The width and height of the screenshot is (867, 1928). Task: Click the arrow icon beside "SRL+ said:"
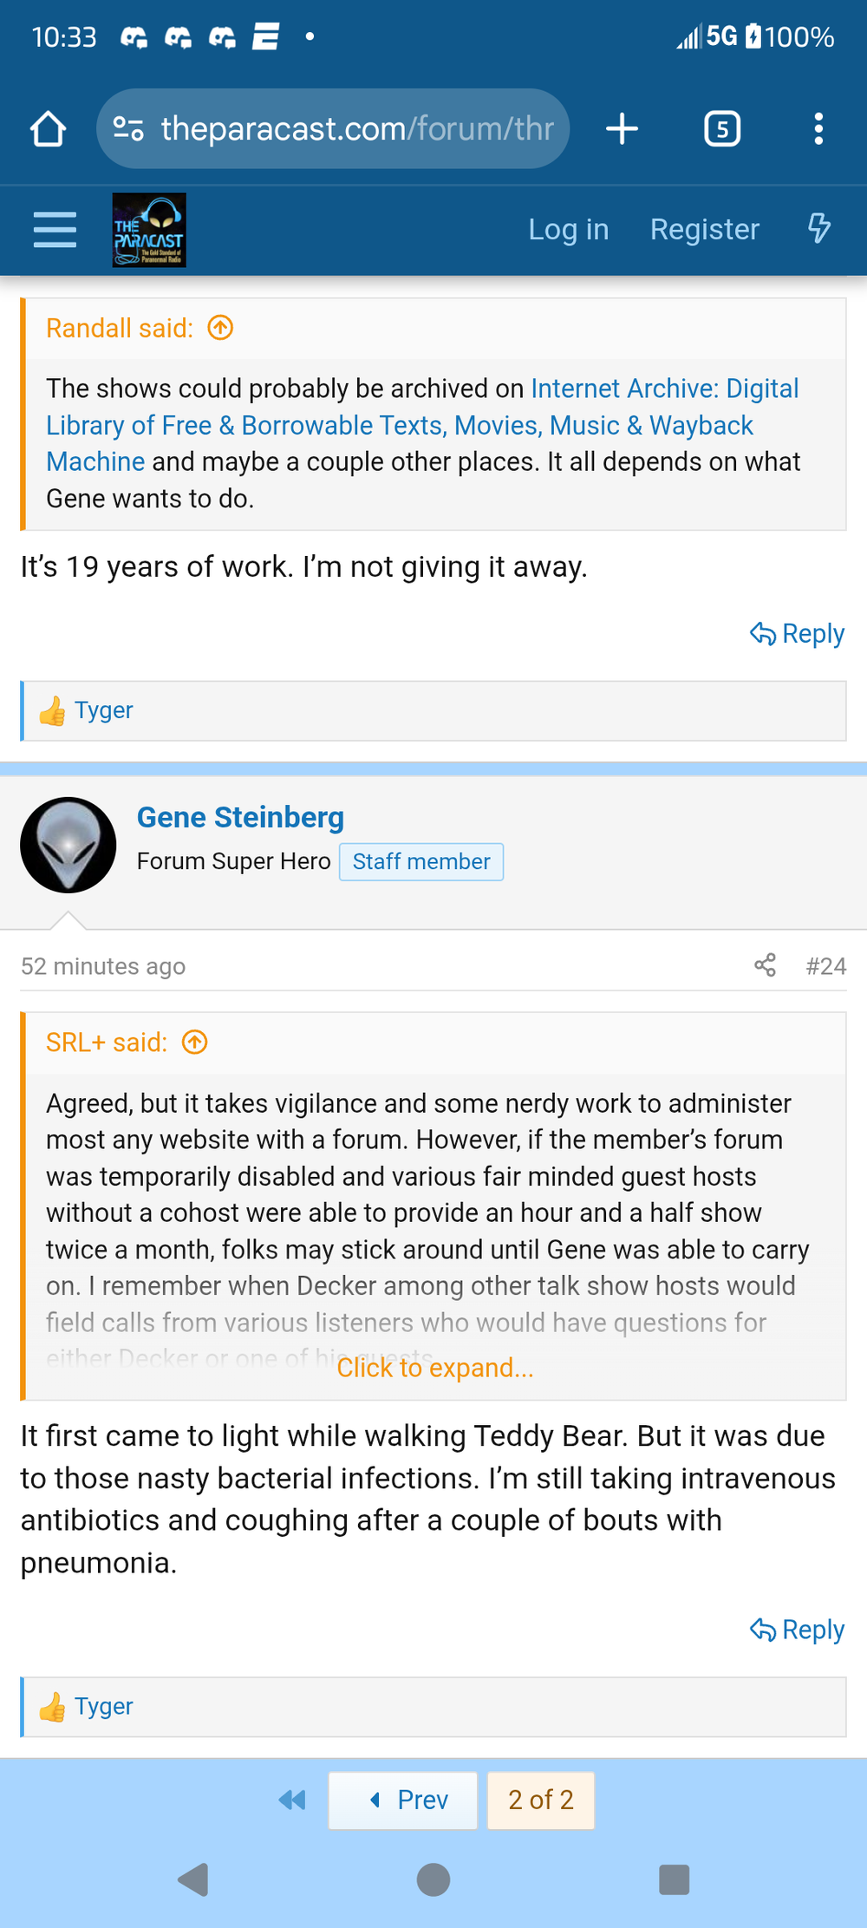coord(196,1042)
